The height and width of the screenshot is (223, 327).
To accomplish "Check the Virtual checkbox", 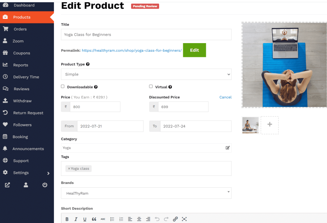I will tap(151, 86).
